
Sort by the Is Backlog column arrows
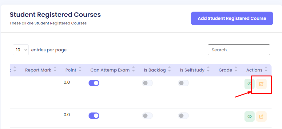tap(169, 70)
